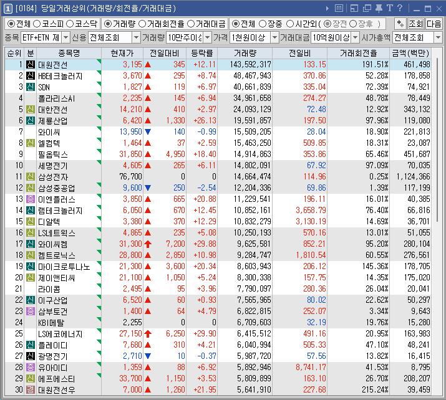446x400 pixels.
Task: Select the 장중 session radio button
Action: (263, 24)
